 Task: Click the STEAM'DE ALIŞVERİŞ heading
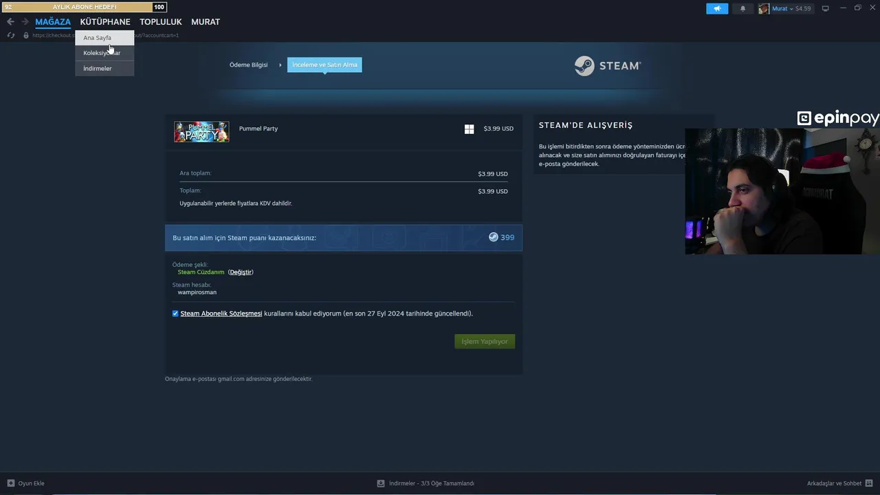[x=586, y=125]
